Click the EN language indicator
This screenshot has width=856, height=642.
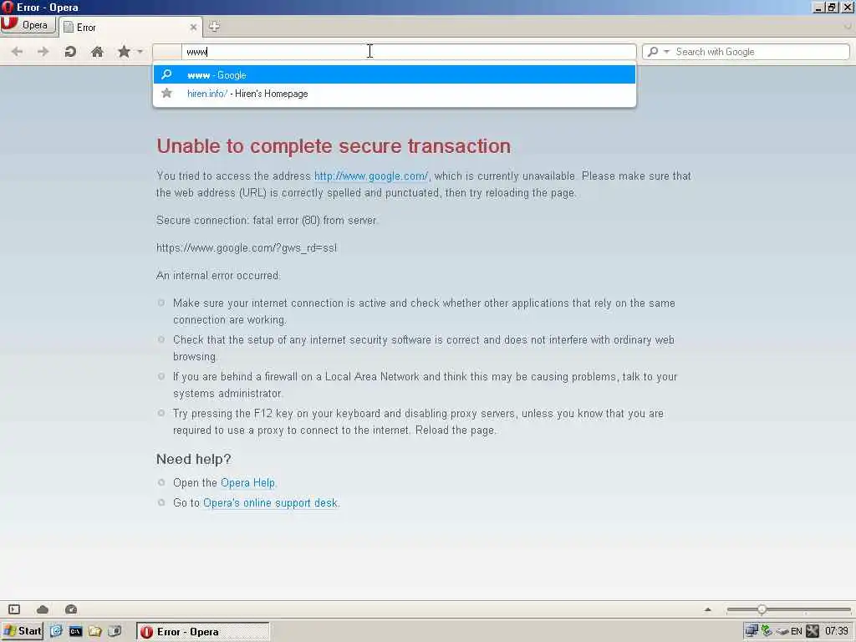point(797,632)
